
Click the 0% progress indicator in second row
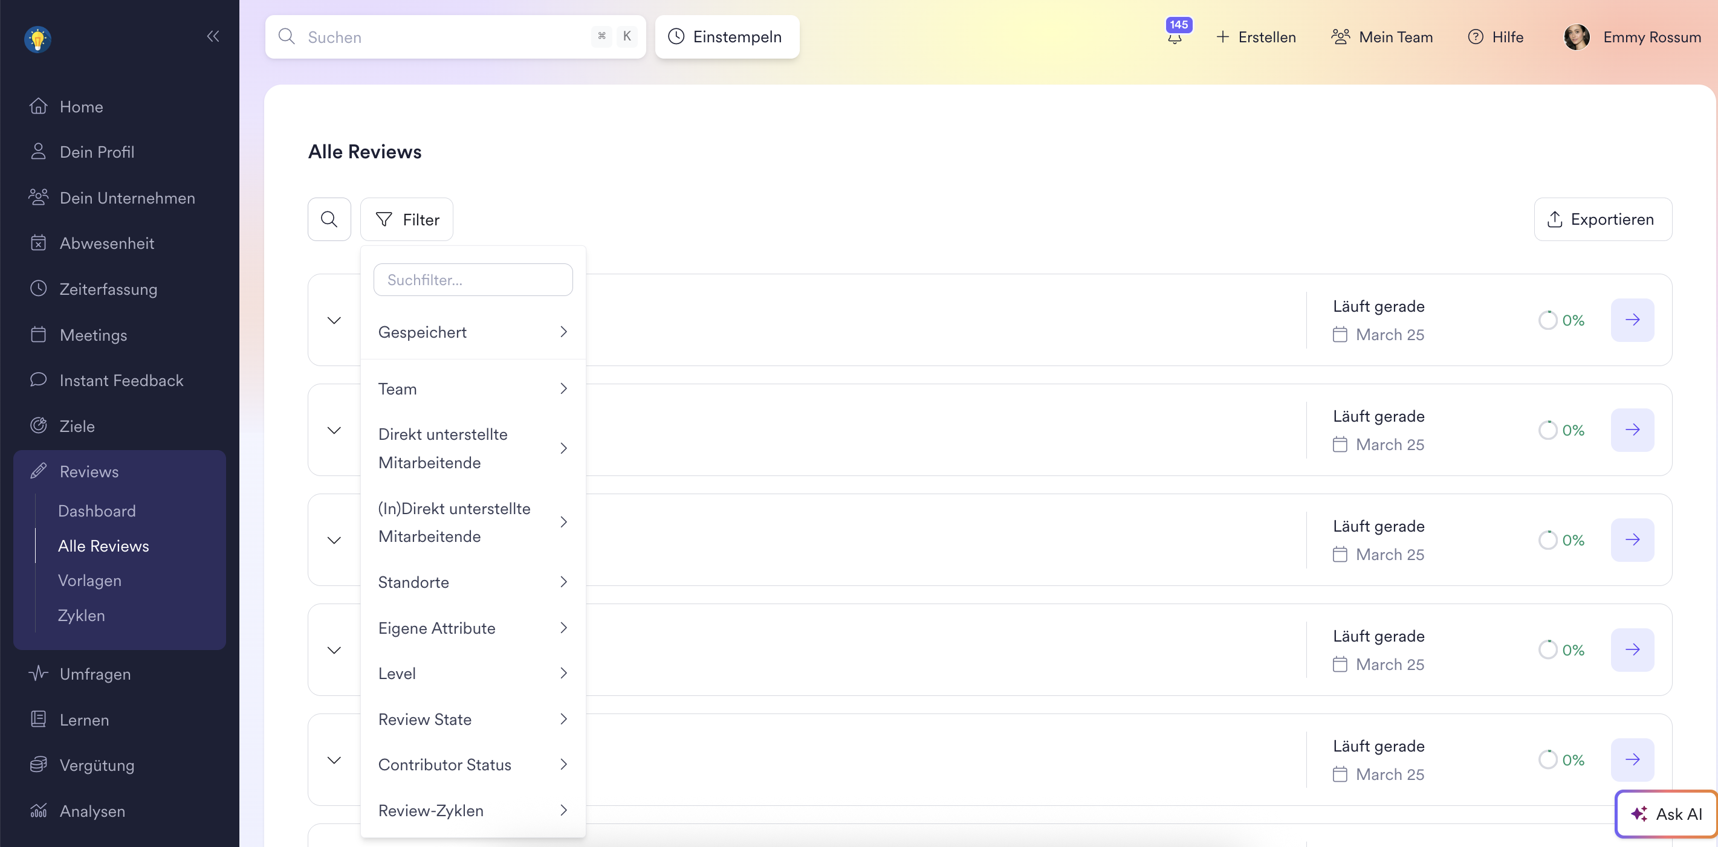[1561, 430]
